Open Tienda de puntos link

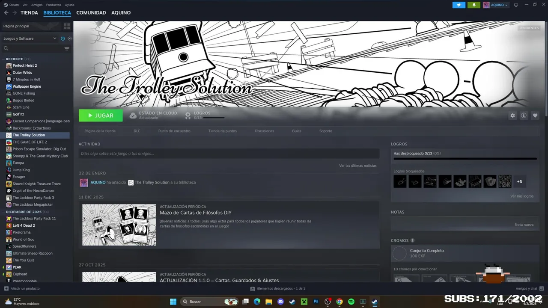223,131
